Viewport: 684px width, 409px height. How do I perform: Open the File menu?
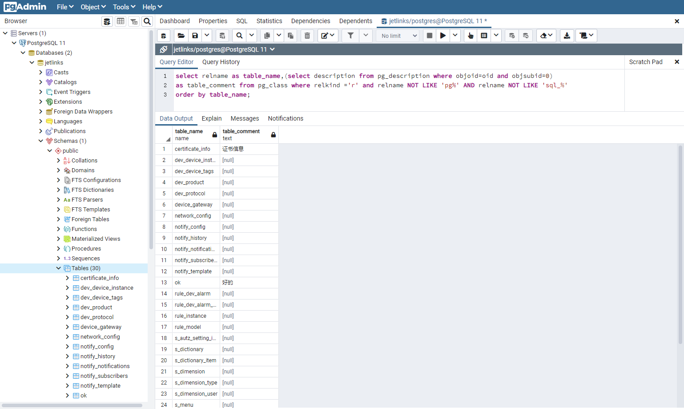click(x=65, y=7)
